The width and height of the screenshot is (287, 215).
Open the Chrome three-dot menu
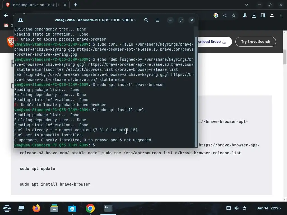(281, 15)
